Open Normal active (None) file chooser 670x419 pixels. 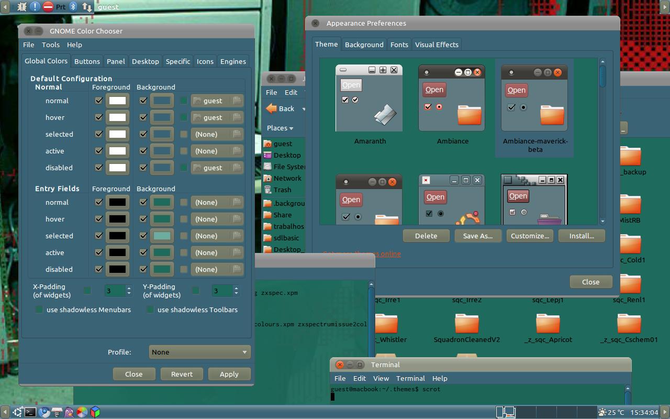coord(217,151)
